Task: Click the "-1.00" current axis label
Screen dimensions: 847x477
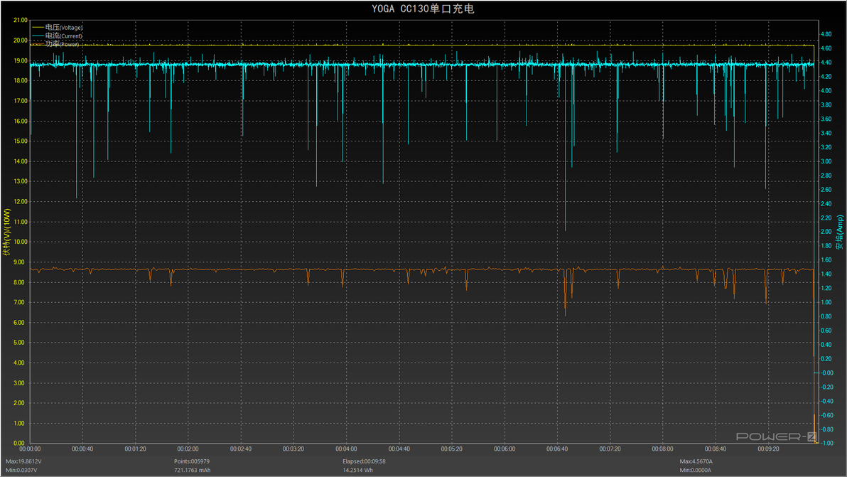Action: [x=827, y=443]
